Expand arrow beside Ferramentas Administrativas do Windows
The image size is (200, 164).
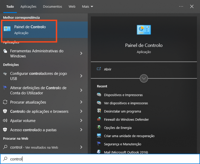(81, 53)
